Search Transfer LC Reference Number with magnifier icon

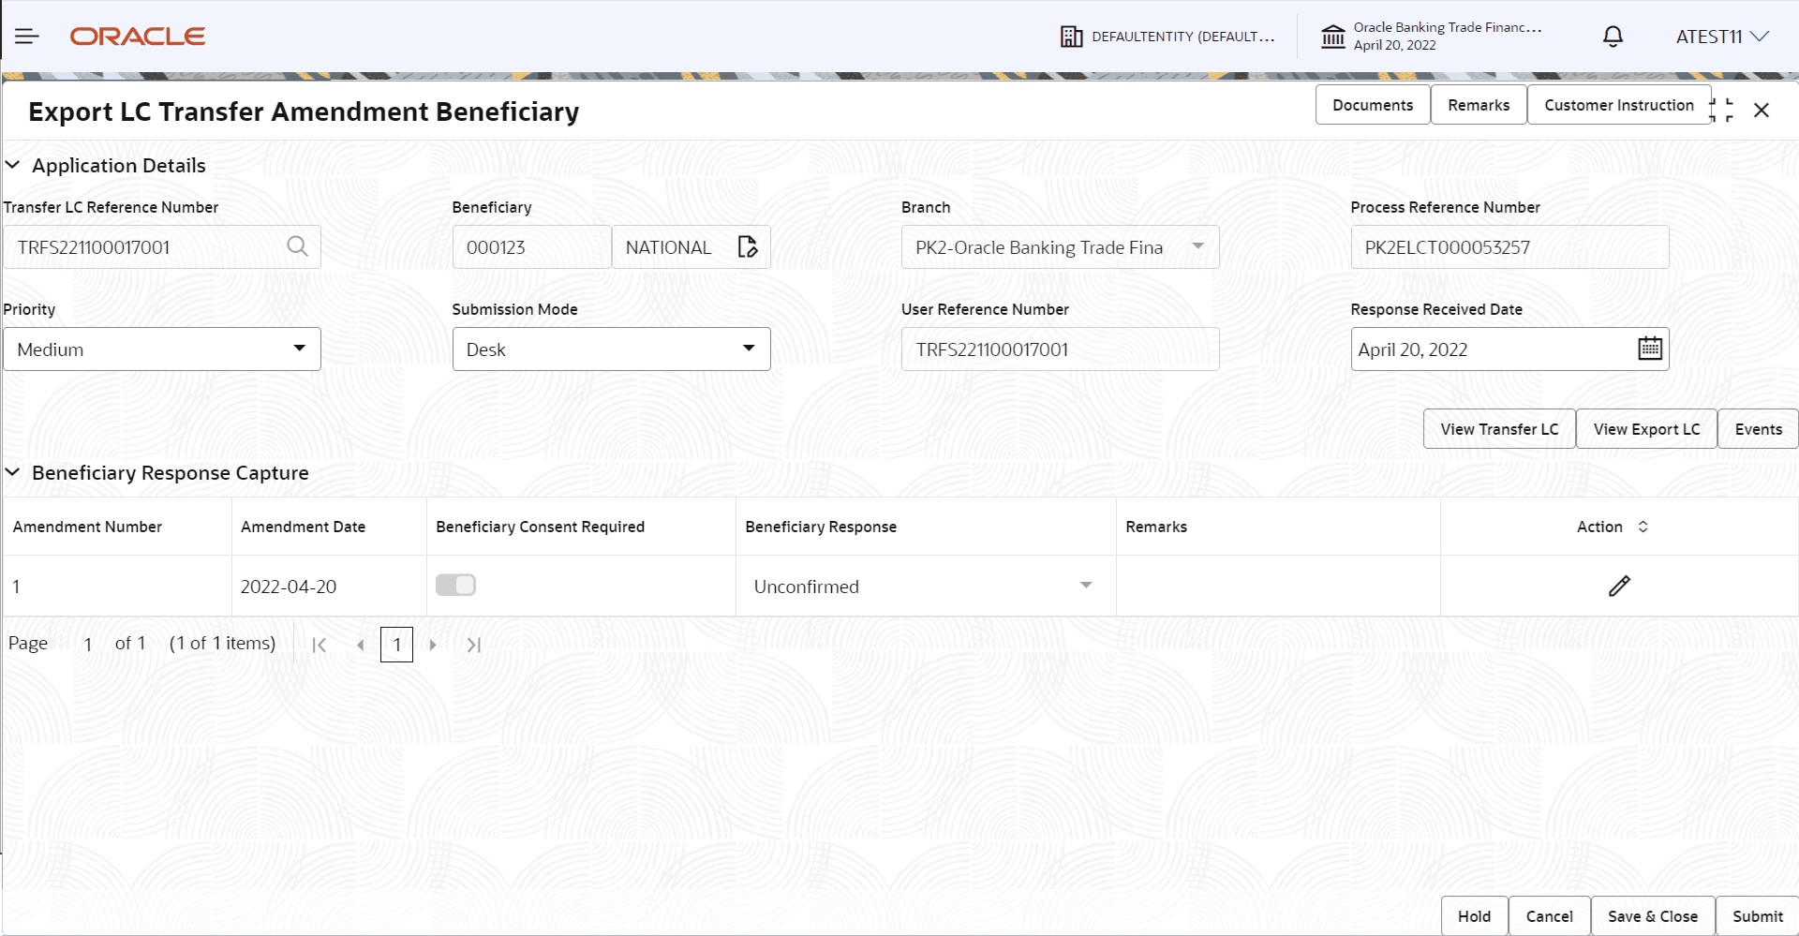click(x=297, y=246)
